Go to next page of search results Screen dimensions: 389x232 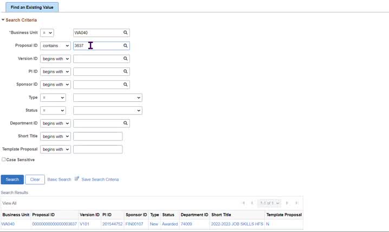pyautogui.click(x=287, y=203)
